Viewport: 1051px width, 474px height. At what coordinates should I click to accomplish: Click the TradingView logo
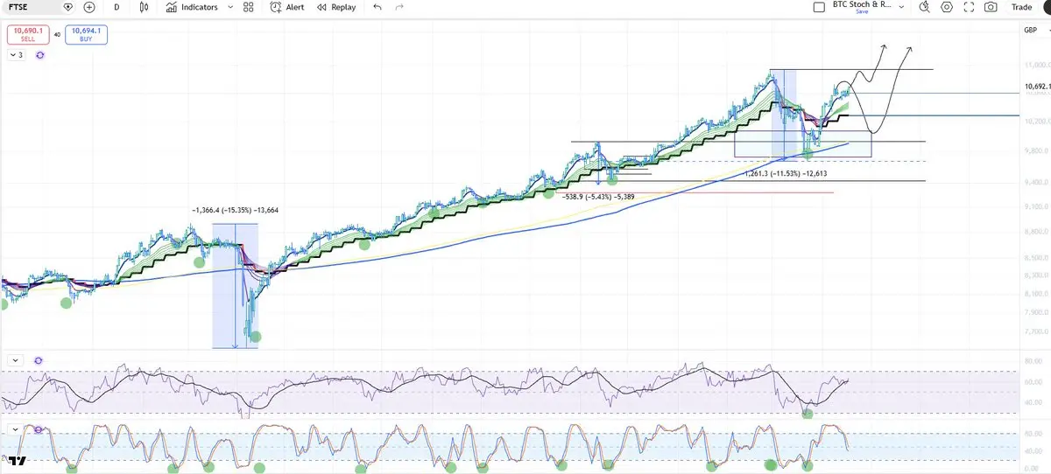click(18, 460)
